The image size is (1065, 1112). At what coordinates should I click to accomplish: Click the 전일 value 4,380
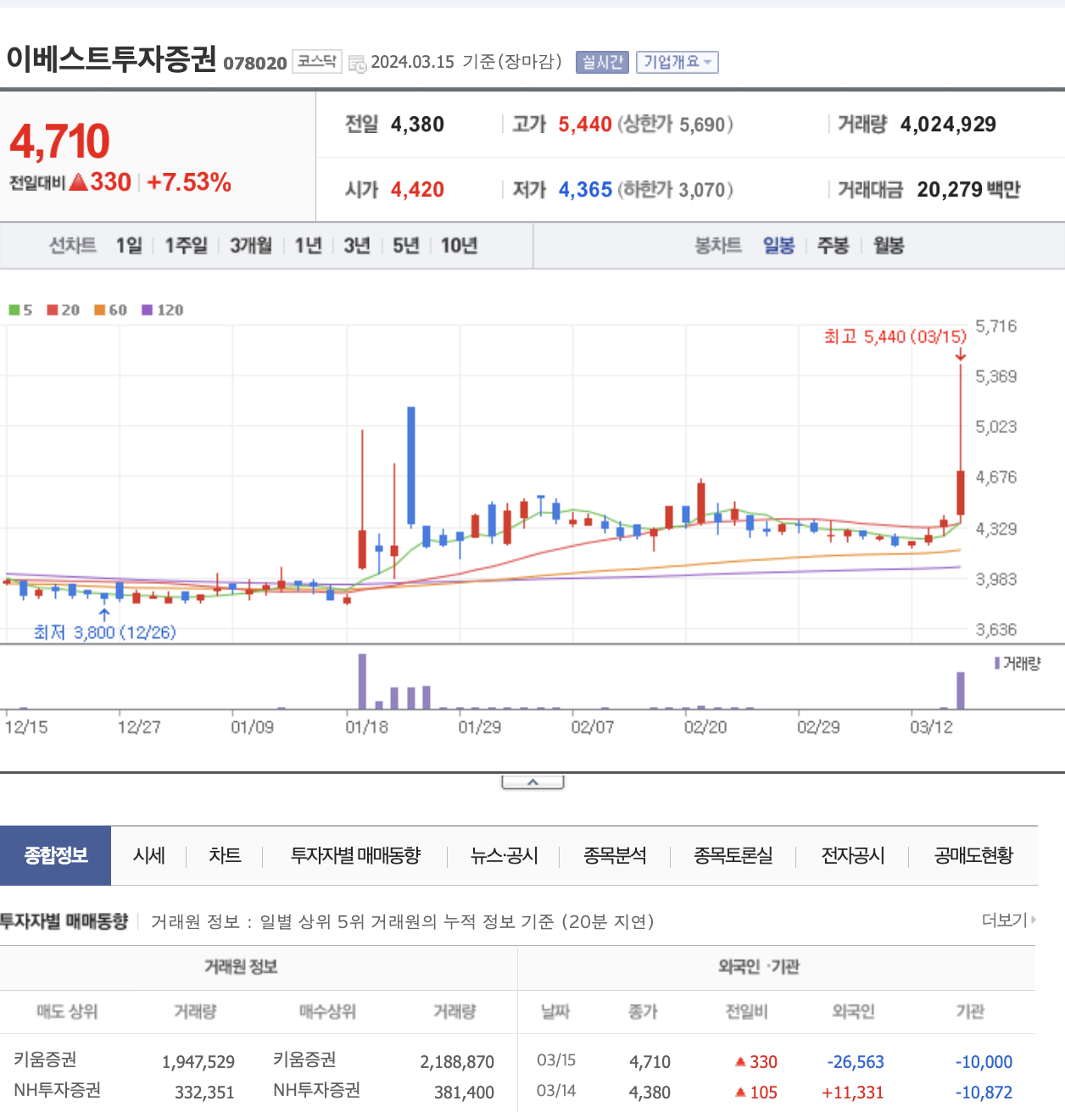pyautogui.click(x=417, y=125)
